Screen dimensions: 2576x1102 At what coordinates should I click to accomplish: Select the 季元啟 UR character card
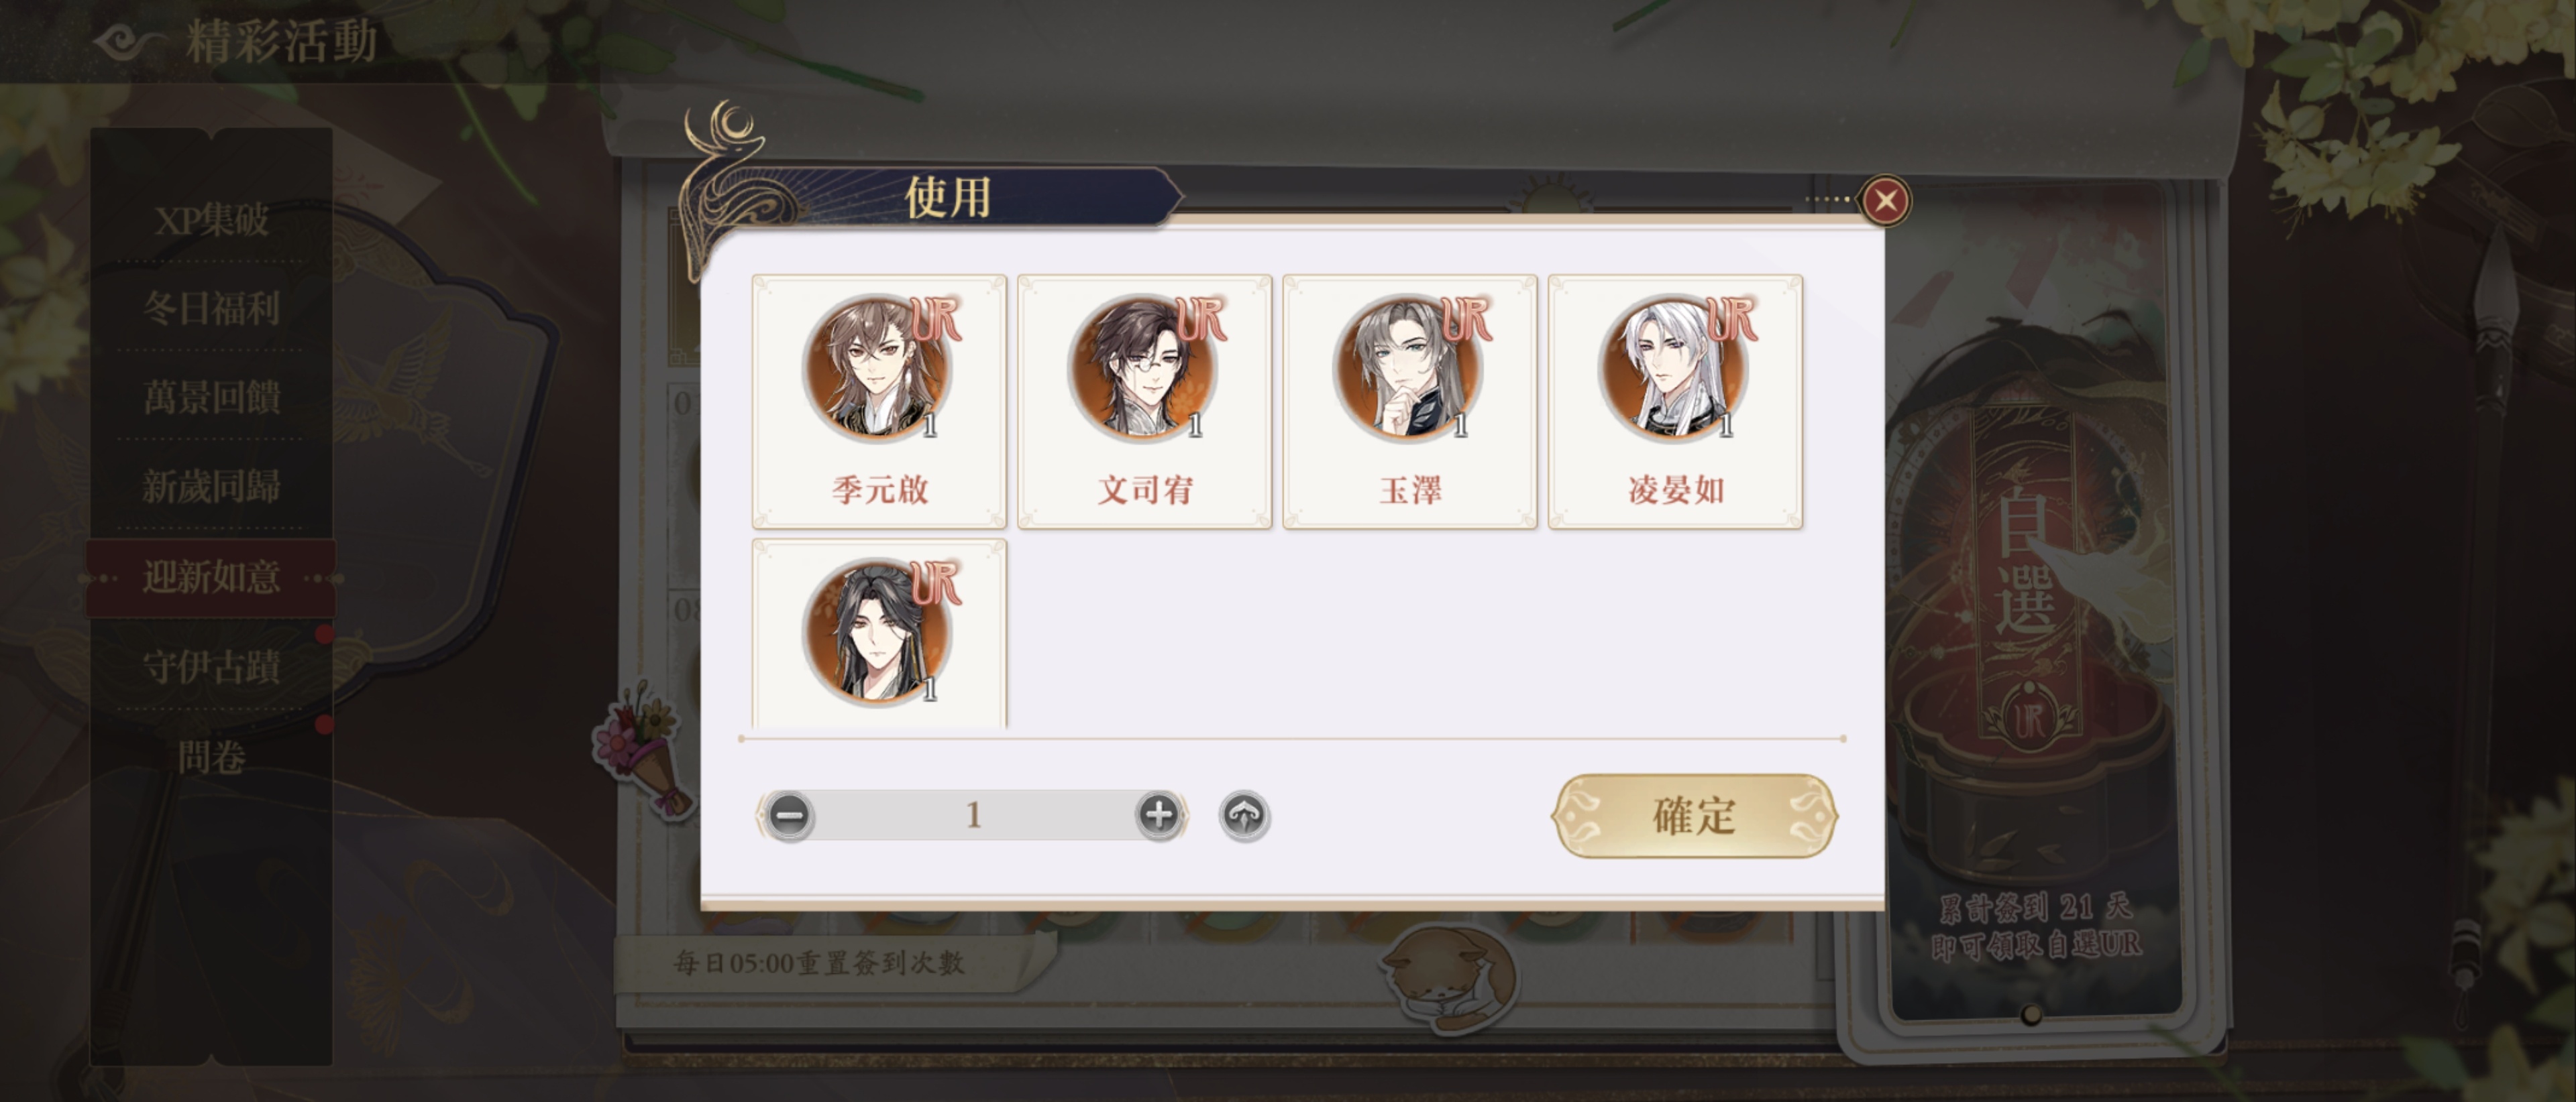879,401
